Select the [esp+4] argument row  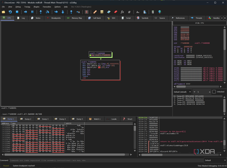pos(198,96)
